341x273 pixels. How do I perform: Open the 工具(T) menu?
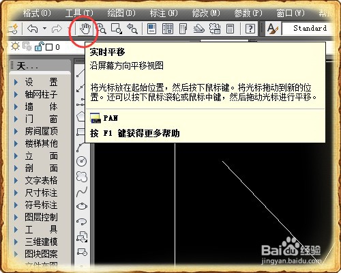(x=79, y=13)
